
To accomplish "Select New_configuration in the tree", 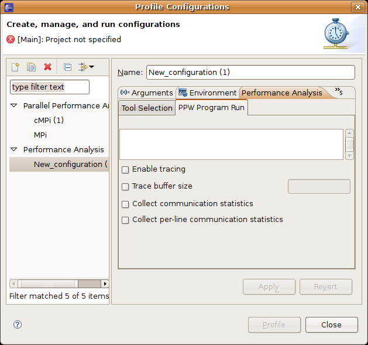I will click(59, 164).
